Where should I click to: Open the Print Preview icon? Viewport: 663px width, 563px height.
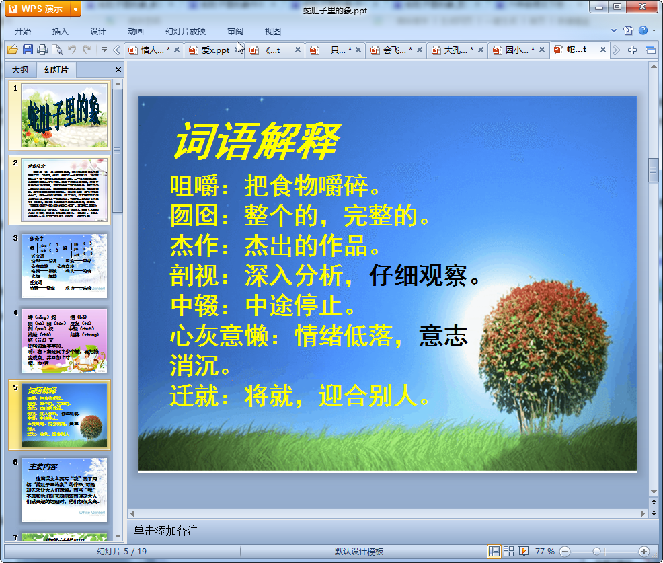[57, 50]
